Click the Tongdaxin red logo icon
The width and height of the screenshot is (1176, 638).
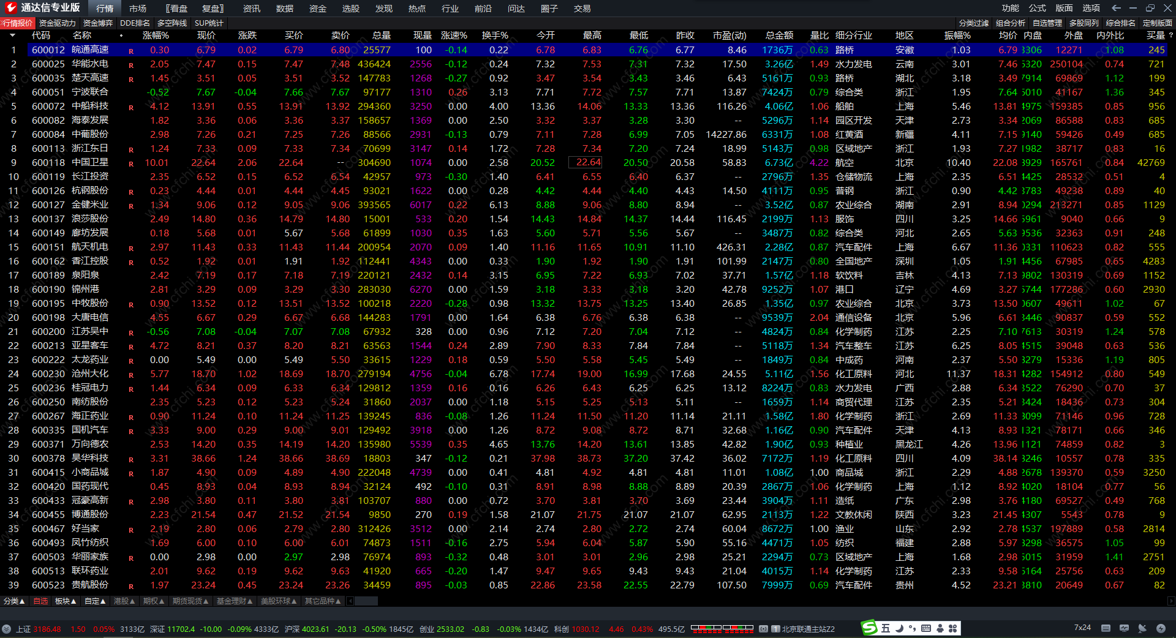click(10, 8)
